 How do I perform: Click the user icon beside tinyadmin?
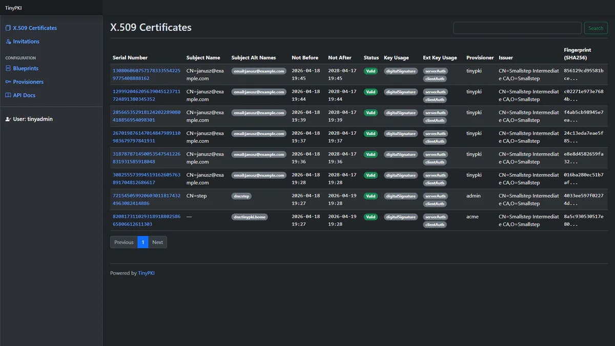pos(8,119)
